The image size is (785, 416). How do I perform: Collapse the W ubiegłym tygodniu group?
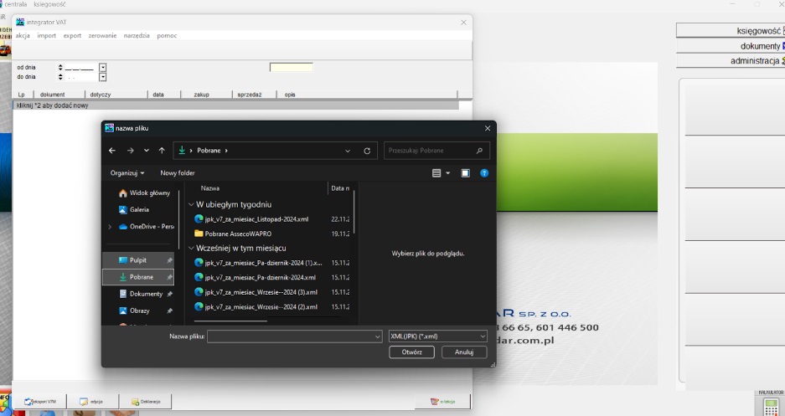191,204
